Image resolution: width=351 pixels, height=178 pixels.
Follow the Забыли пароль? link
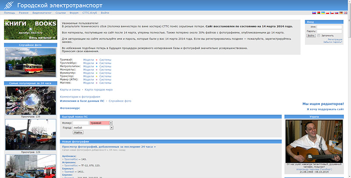point(333,42)
